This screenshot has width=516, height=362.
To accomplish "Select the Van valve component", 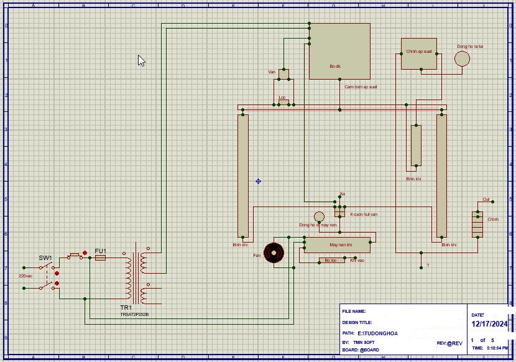I will coord(283,74).
